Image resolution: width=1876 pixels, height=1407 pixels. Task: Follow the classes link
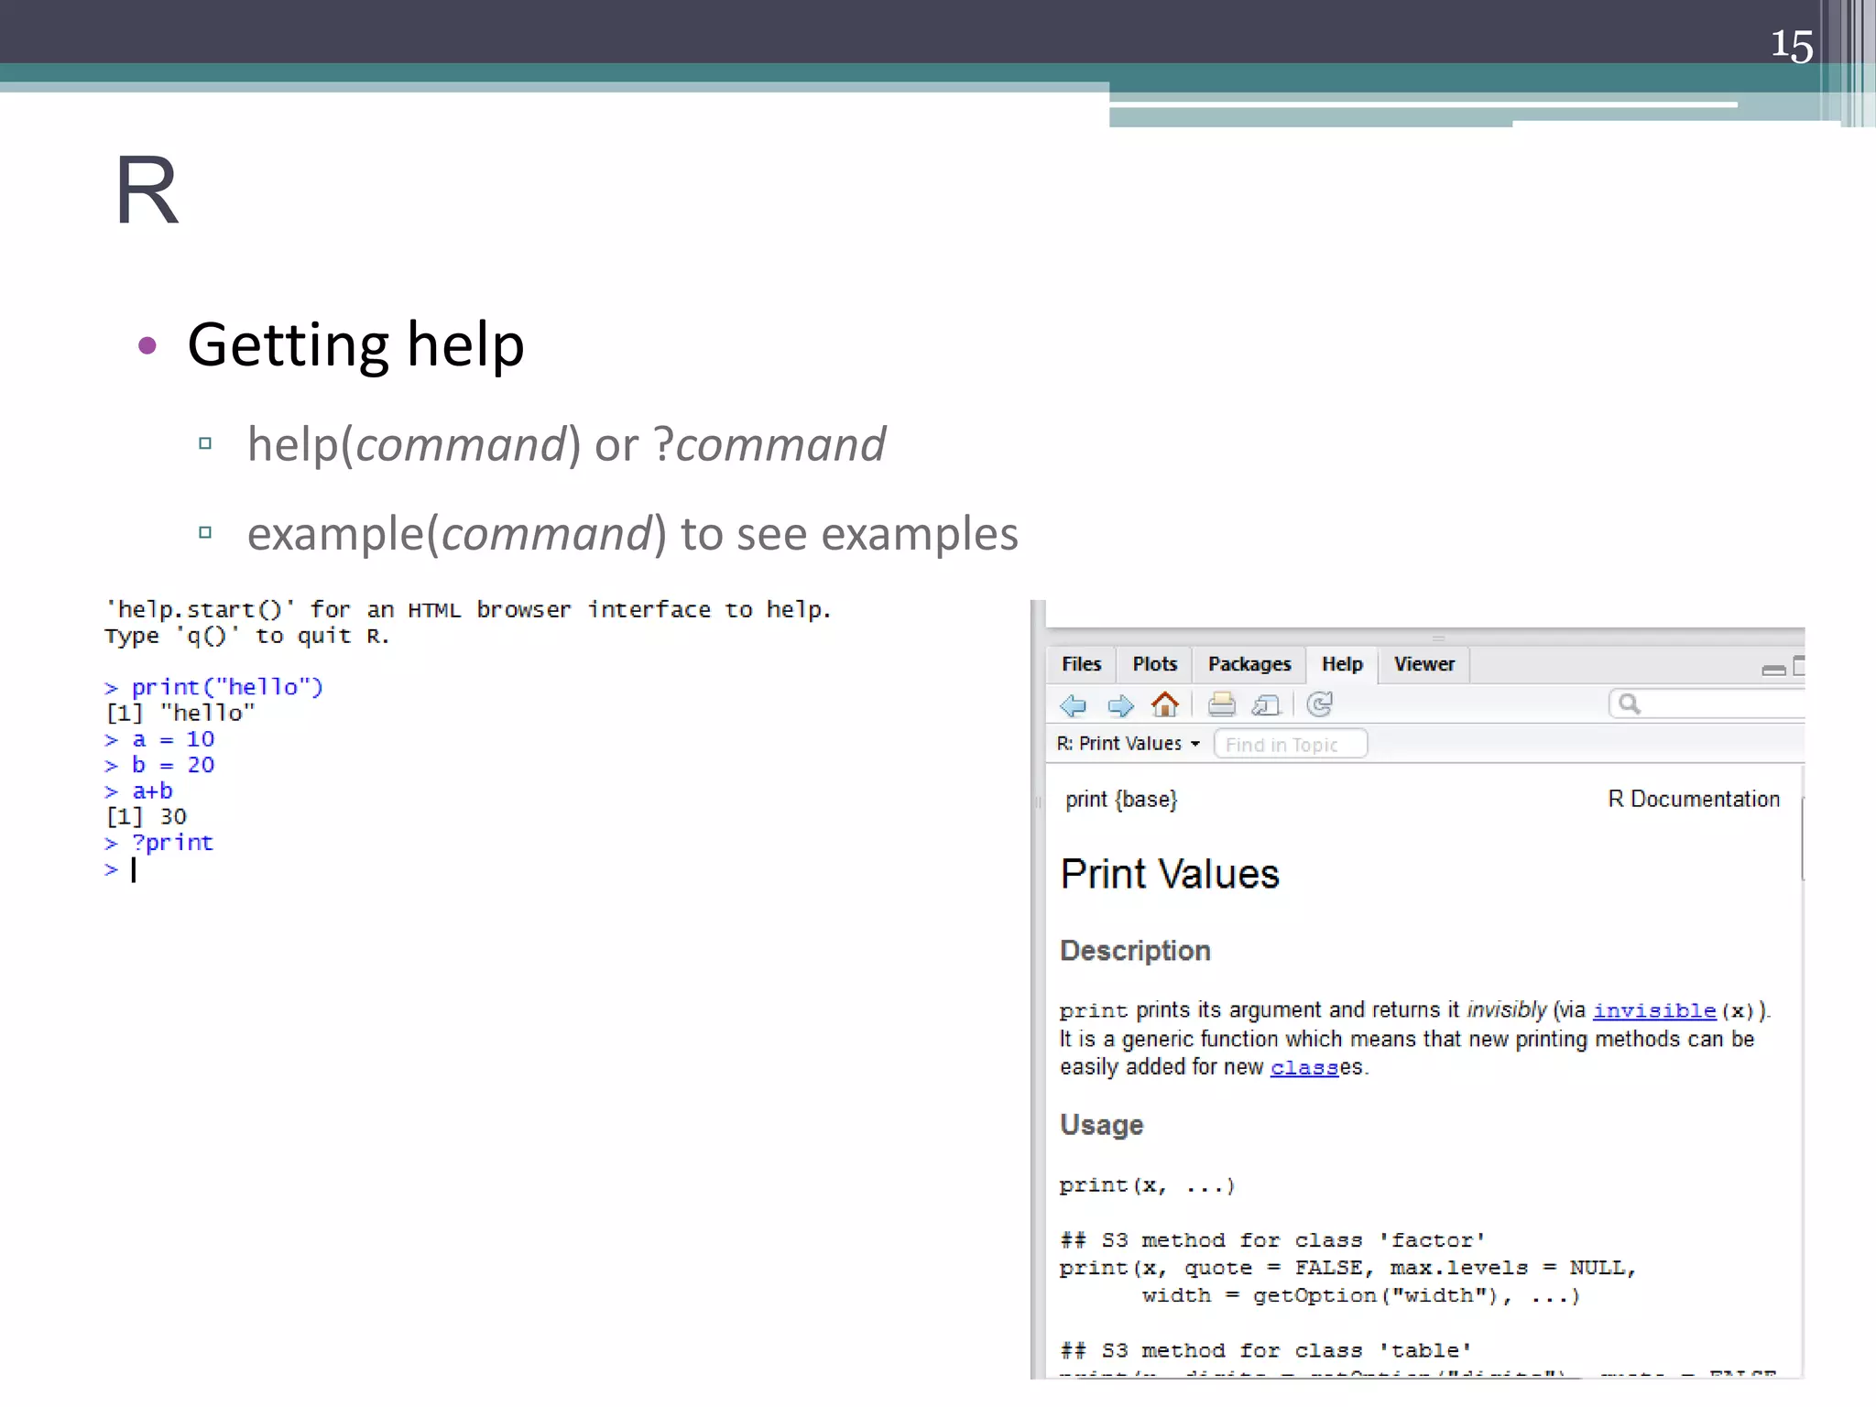click(1304, 1067)
